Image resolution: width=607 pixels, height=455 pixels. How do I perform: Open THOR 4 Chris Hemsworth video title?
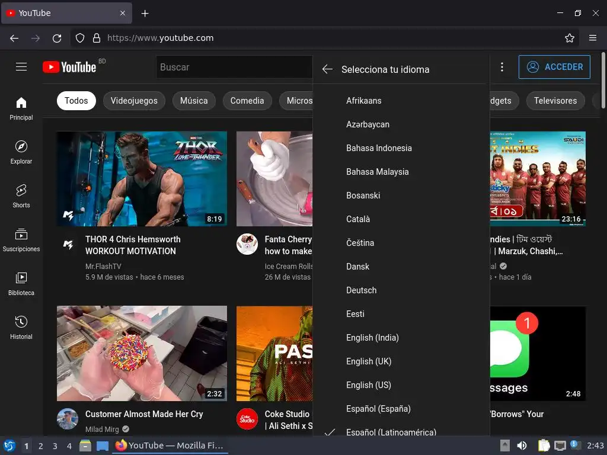click(133, 245)
